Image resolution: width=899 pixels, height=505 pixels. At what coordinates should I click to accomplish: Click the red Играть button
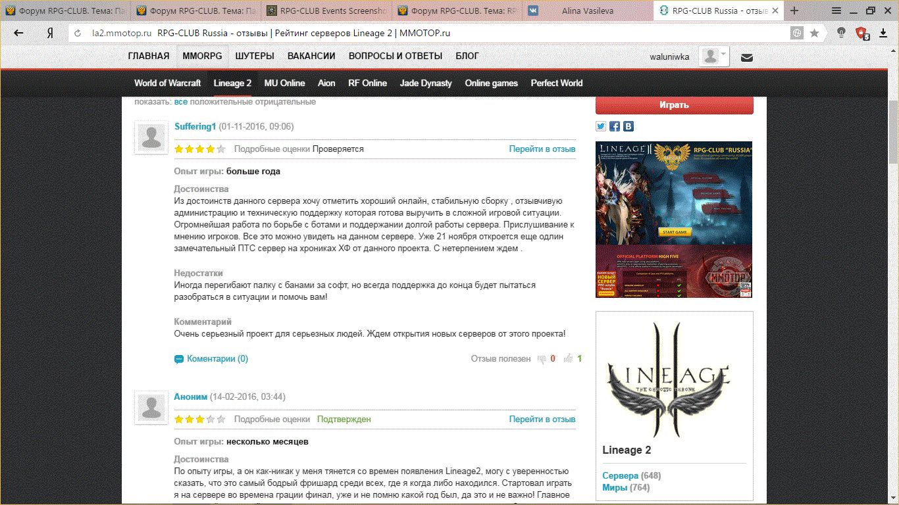(674, 105)
